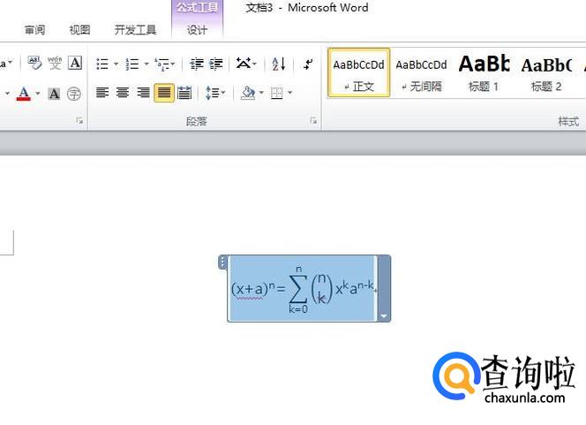Open the 设计 tab
The width and height of the screenshot is (586, 425).
(198, 30)
